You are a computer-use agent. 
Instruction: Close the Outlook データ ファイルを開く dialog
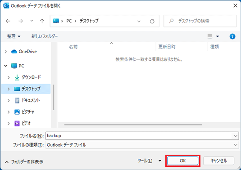pos(235,5)
